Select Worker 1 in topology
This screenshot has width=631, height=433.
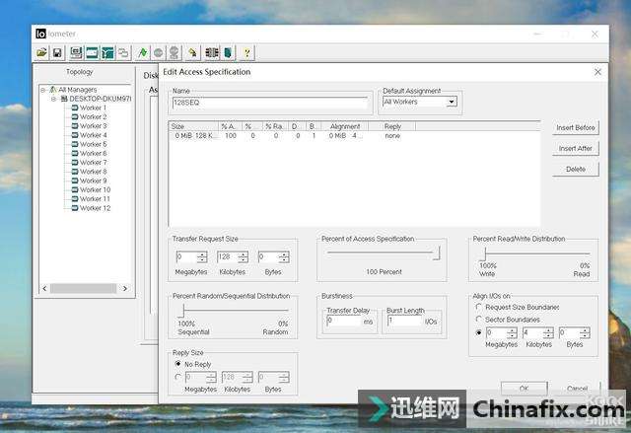click(x=93, y=108)
